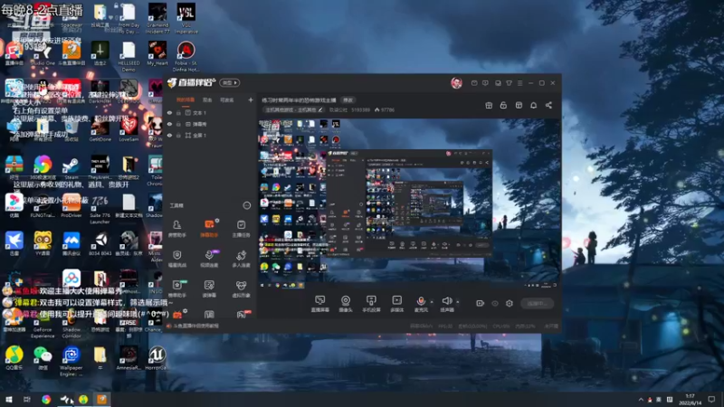This screenshot has height=407, width=724.
Task: Expand the microphone options arrow
Action: coord(432,302)
